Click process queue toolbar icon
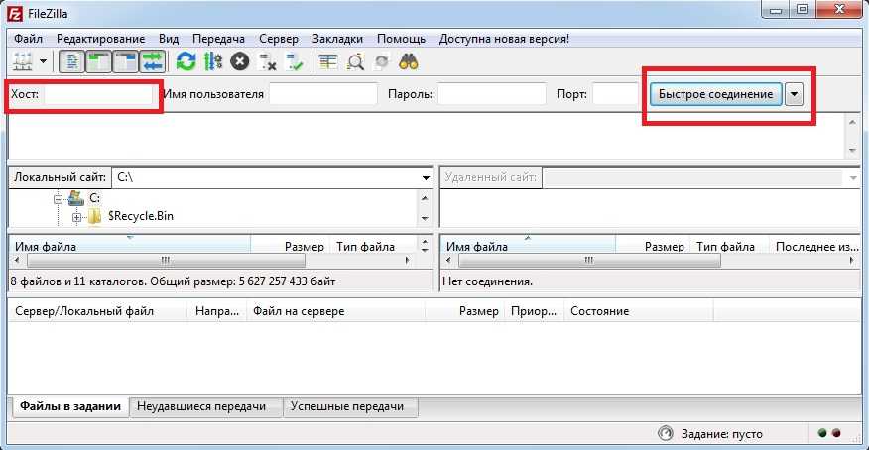The height and width of the screenshot is (450, 869). (x=212, y=61)
